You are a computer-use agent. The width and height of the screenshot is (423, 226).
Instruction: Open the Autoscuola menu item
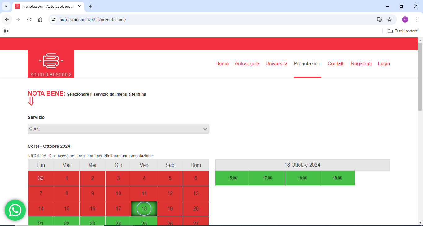point(247,64)
